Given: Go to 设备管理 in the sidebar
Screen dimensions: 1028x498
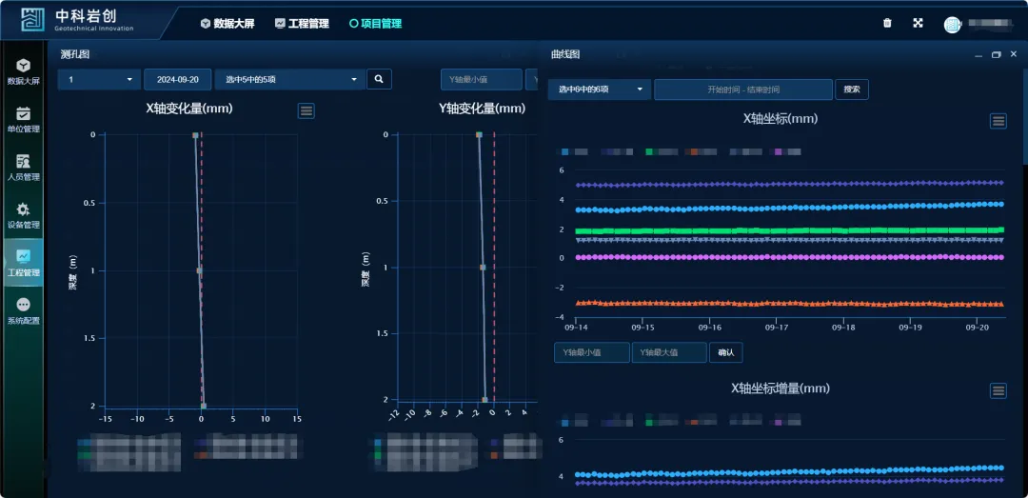Looking at the screenshot, I should (x=23, y=215).
